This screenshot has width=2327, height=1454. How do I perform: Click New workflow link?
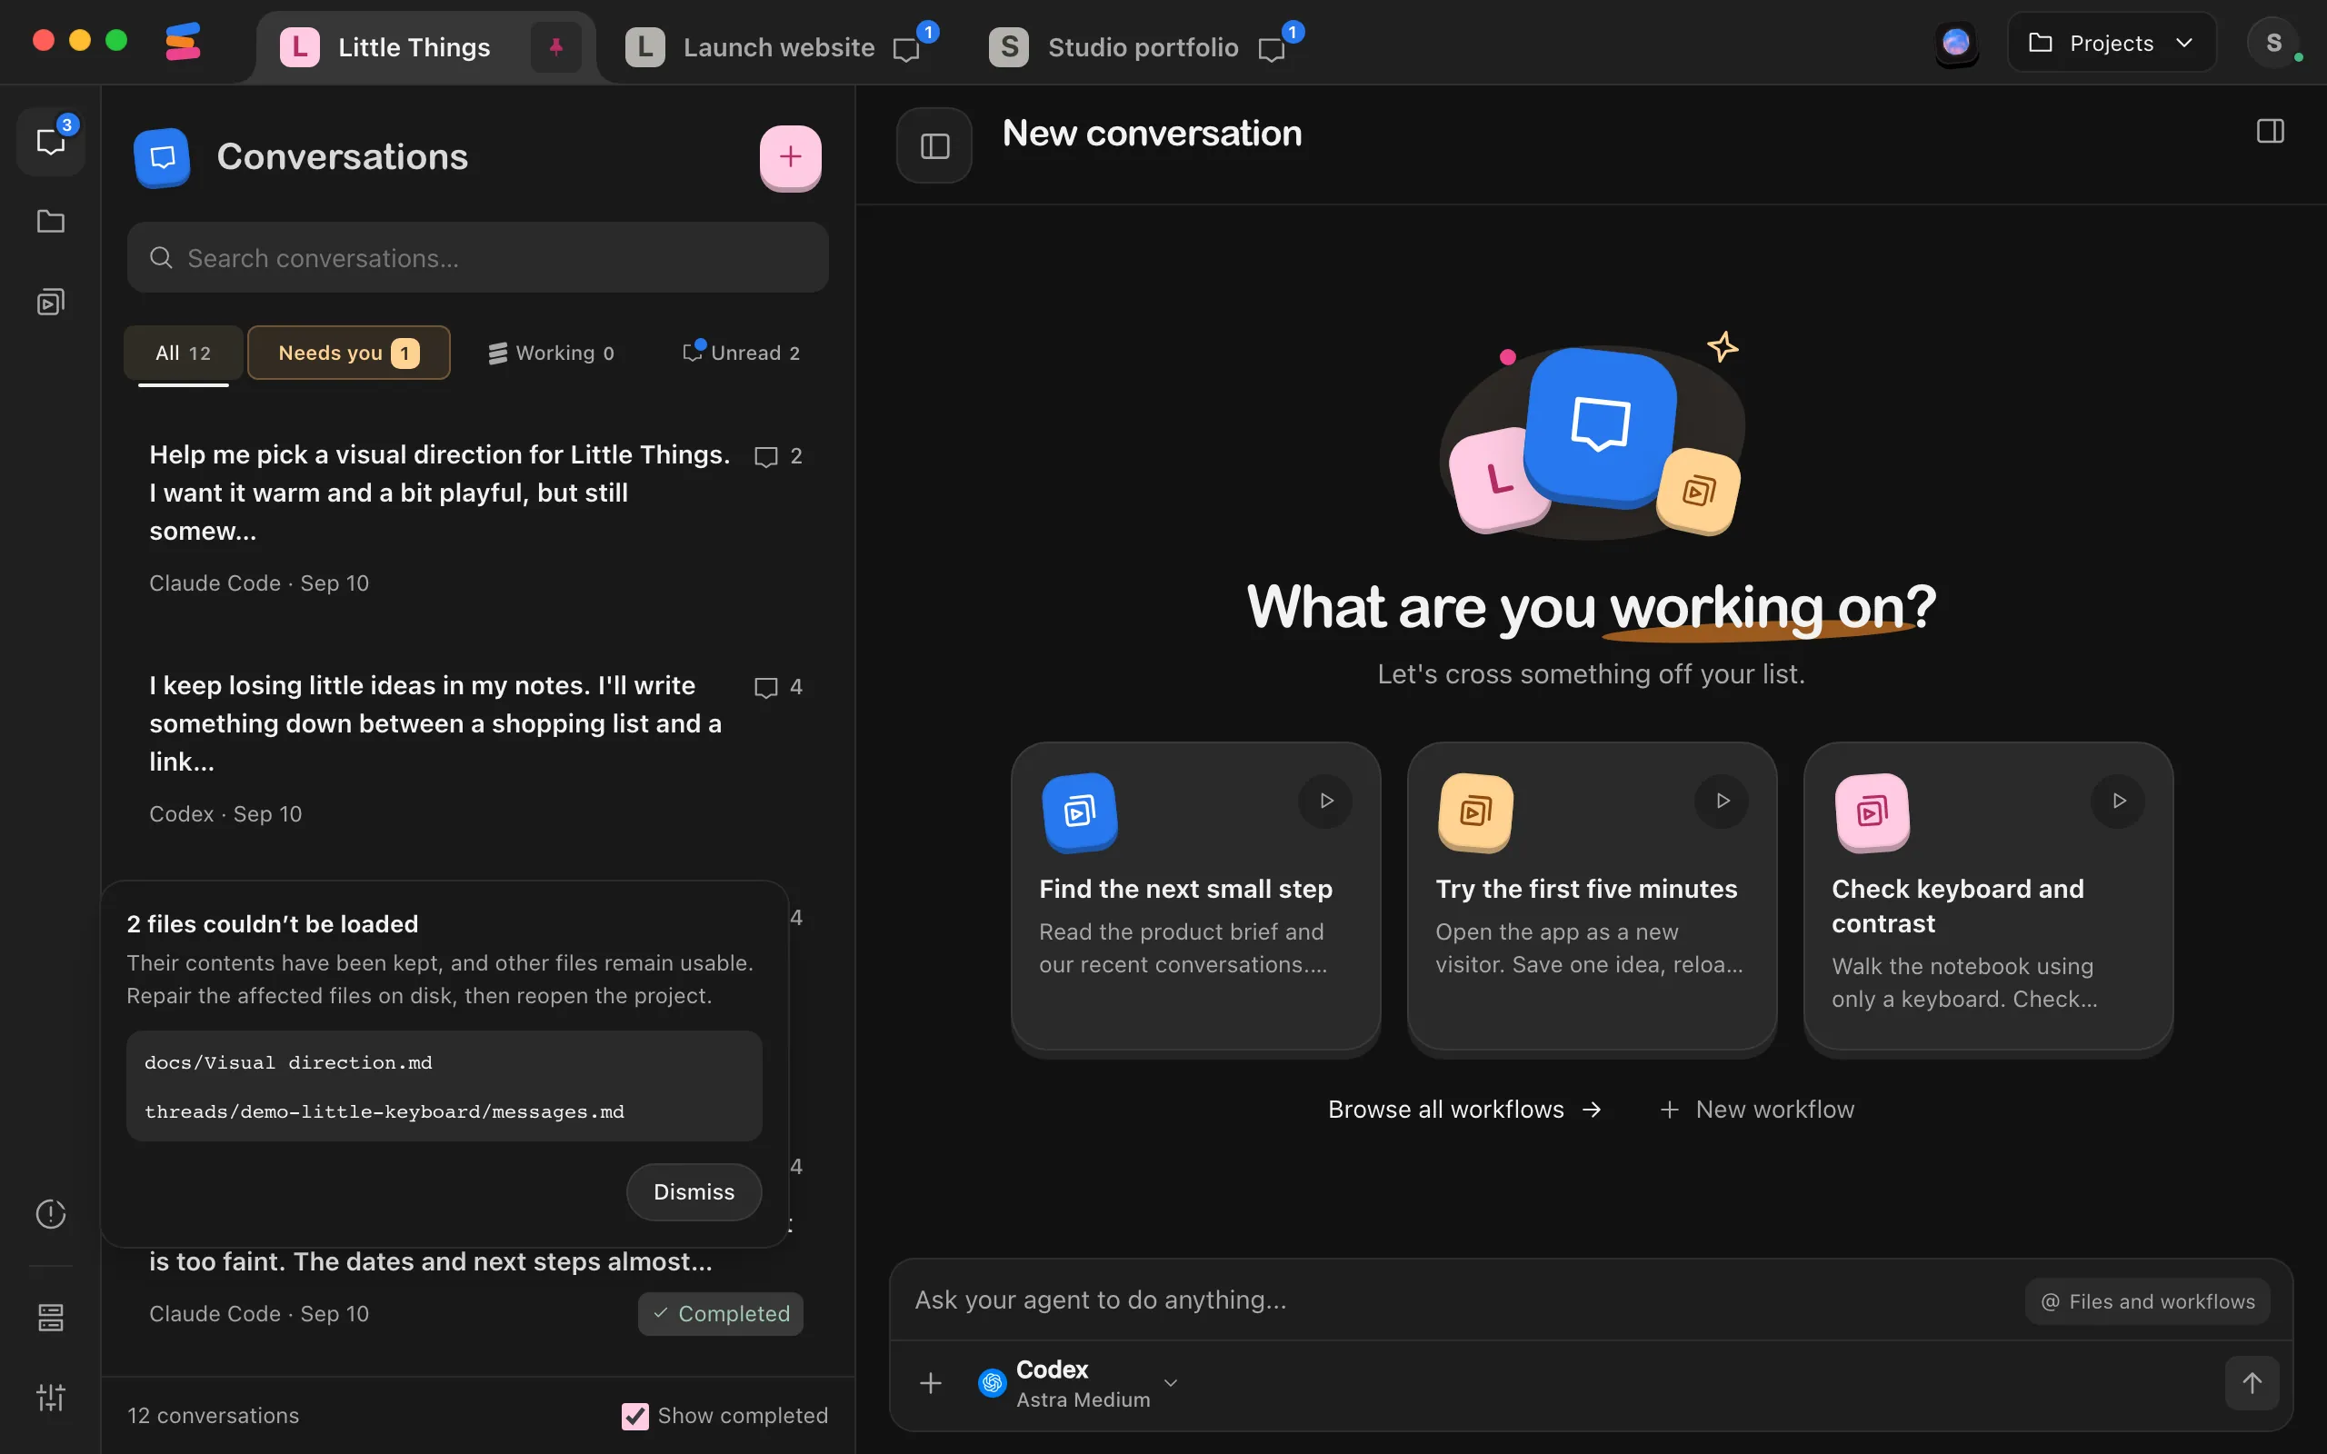tap(1757, 1109)
